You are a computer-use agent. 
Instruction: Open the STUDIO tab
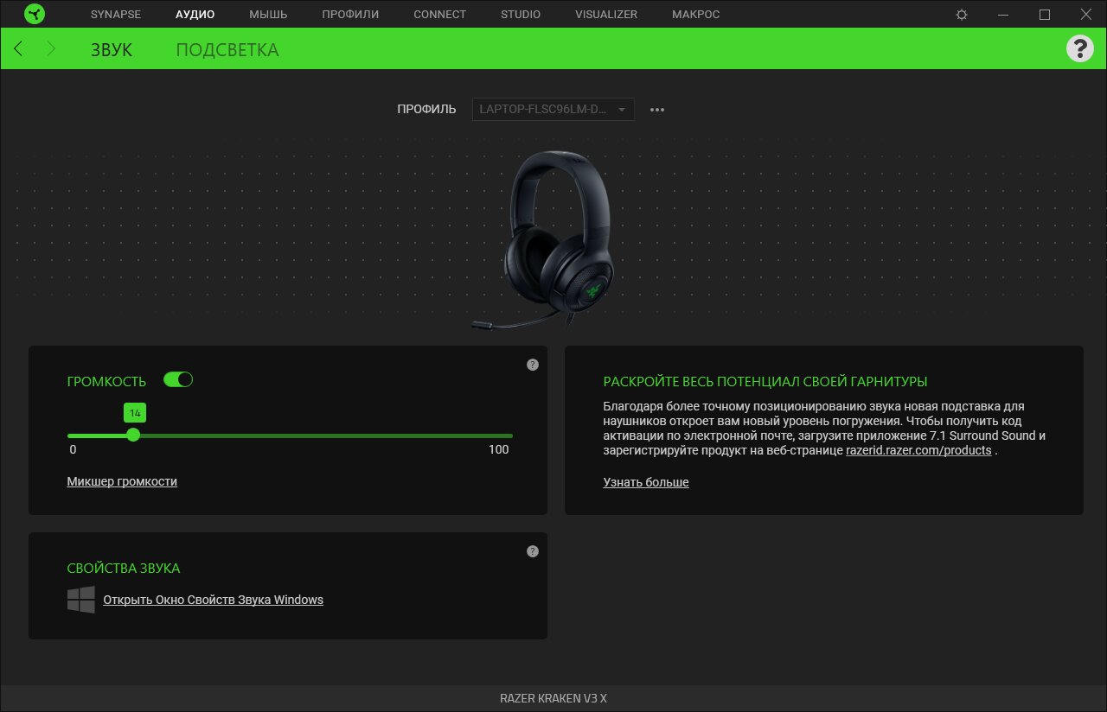[x=521, y=15]
